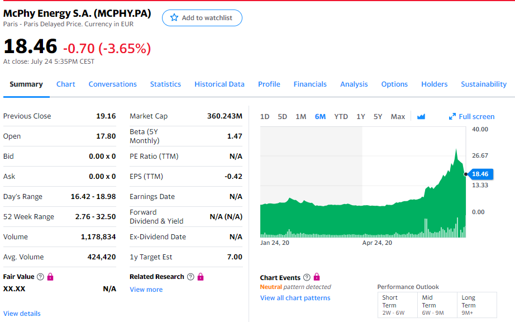Image resolution: width=515 pixels, height=322 pixels.
Task: Select the 1D chart range
Action: [265, 117]
